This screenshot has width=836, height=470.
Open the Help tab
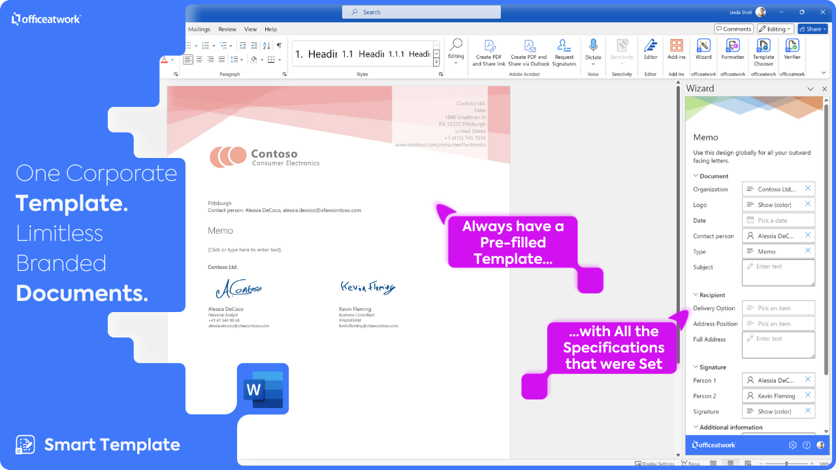pos(270,29)
